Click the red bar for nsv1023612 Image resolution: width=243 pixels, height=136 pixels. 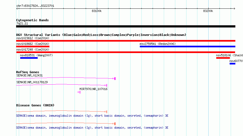126,41
